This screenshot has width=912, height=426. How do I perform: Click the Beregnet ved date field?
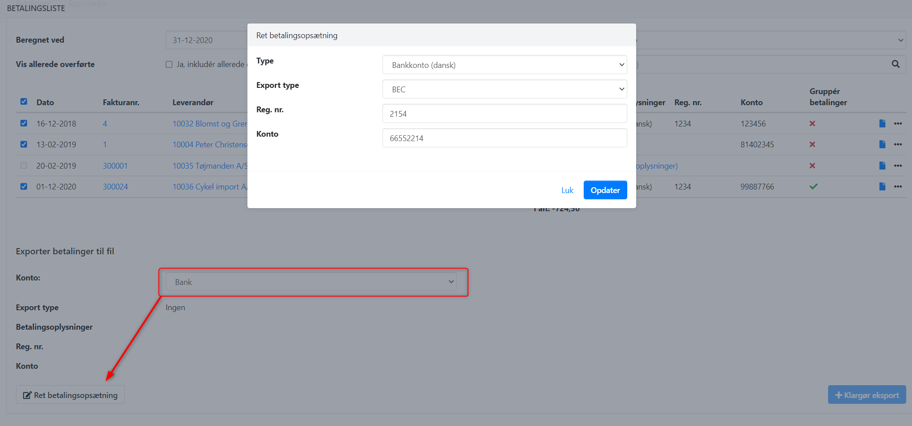click(207, 40)
